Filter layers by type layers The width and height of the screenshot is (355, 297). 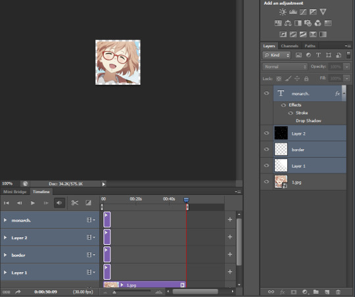pyautogui.click(x=318, y=55)
